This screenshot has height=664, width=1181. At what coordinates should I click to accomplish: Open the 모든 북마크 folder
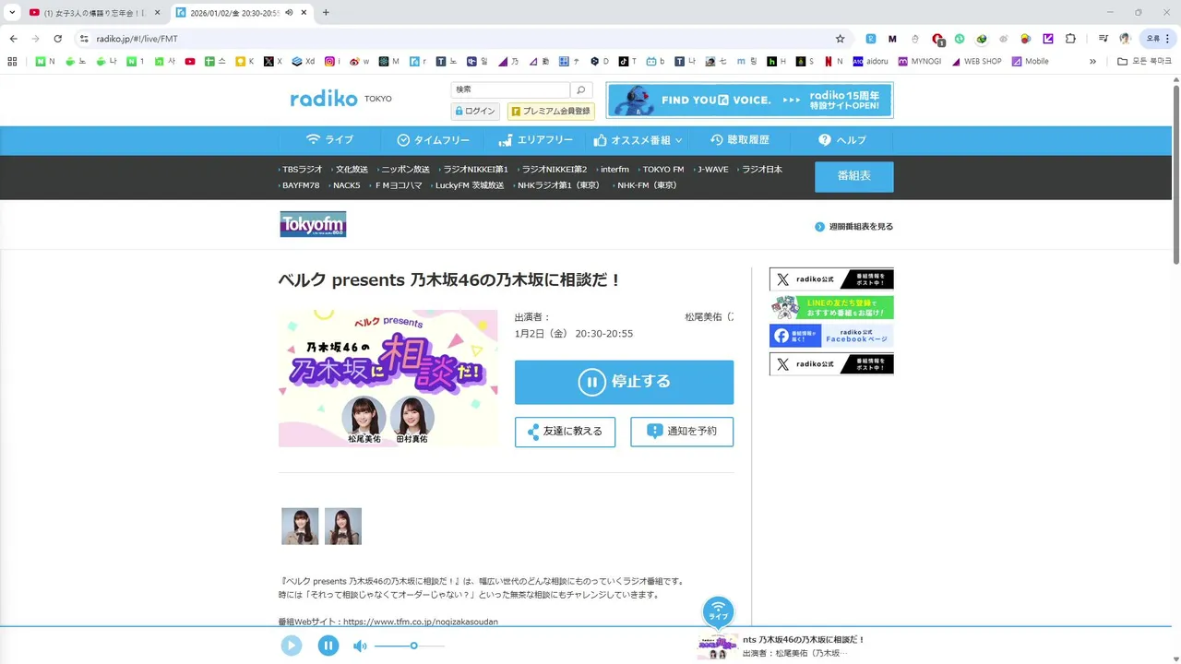[x=1144, y=62]
